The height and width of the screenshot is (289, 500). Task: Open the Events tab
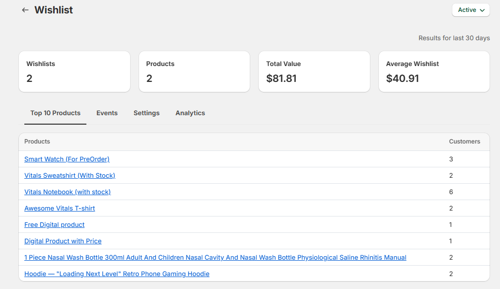(x=107, y=113)
